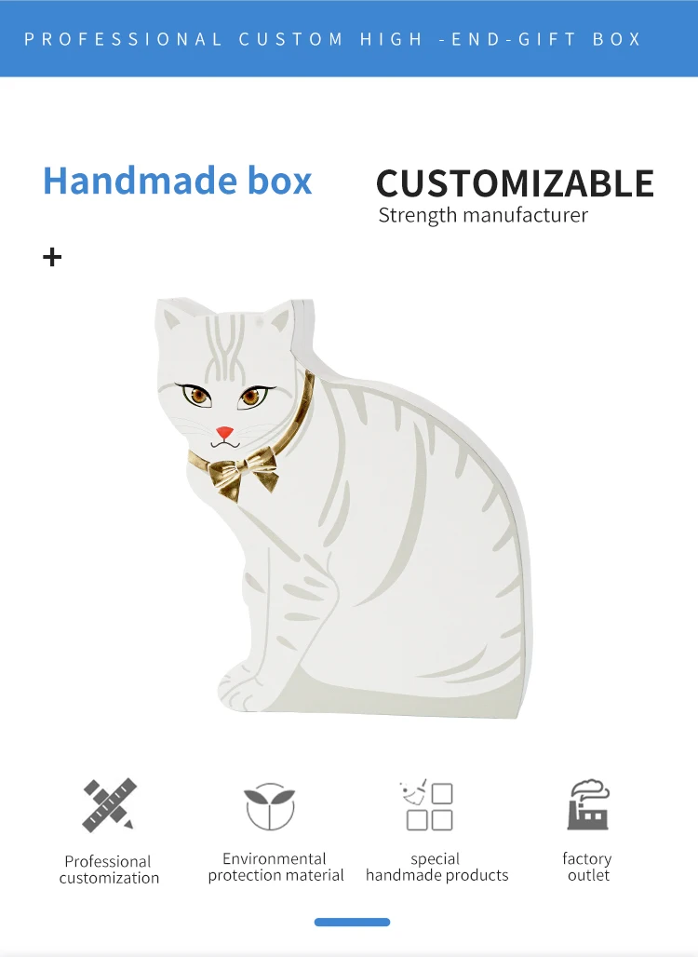Click the factory outlet text
The height and width of the screenshot is (957, 698).
(x=587, y=867)
